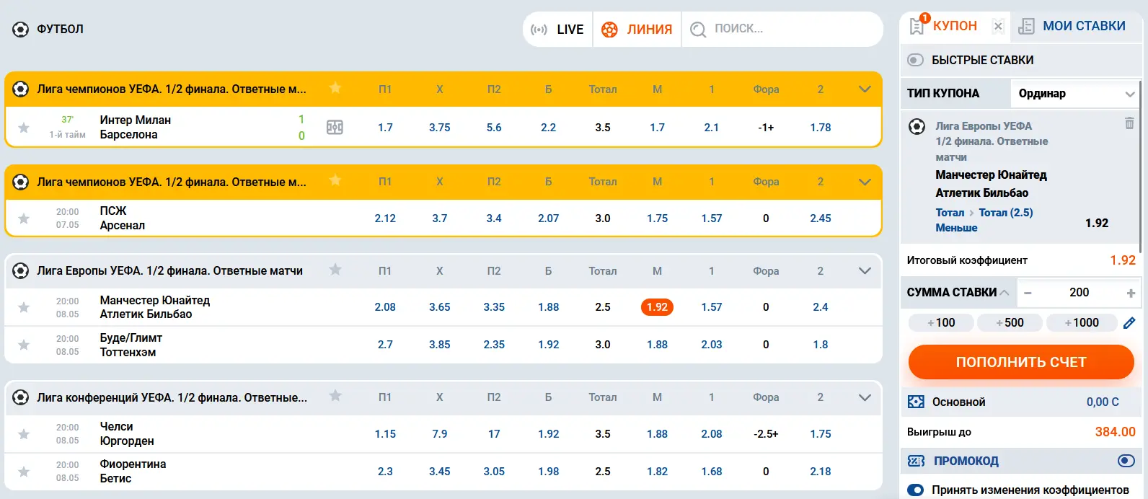Favorite Лига конференций УЕФА header star

(x=335, y=396)
